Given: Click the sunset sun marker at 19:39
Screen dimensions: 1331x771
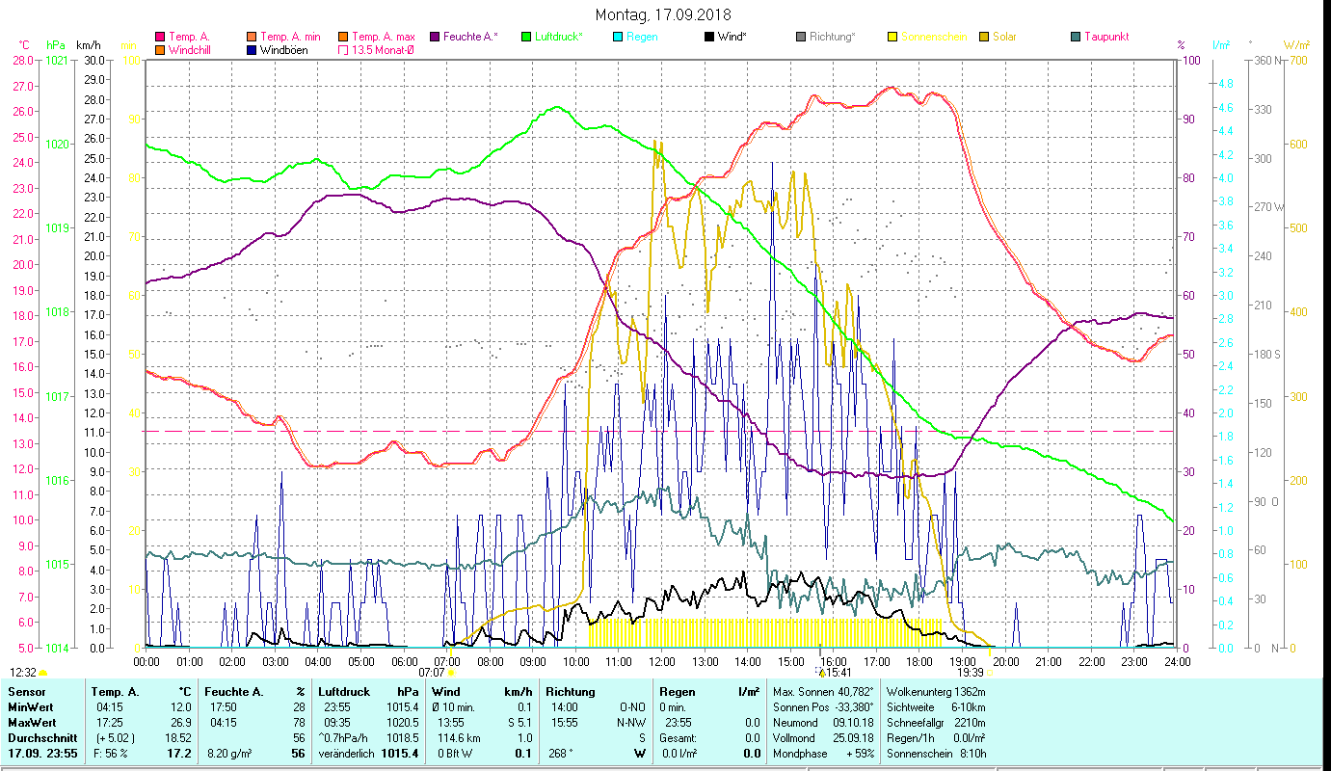Looking at the screenshot, I should pos(989,673).
